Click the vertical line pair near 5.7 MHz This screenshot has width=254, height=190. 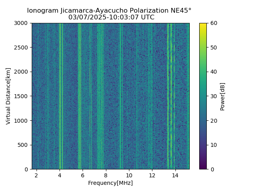coord(79,96)
